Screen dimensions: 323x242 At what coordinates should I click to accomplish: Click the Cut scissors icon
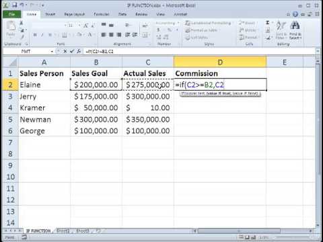click(x=22, y=23)
